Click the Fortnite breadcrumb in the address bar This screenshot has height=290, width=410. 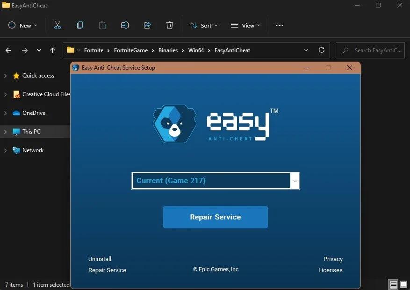click(x=94, y=50)
